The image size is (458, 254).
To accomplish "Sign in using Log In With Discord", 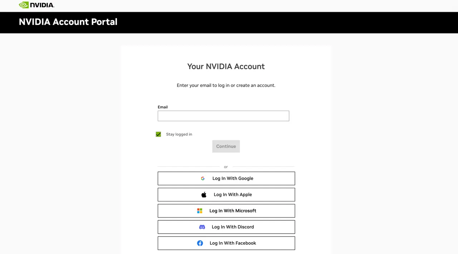I will tap(226, 227).
